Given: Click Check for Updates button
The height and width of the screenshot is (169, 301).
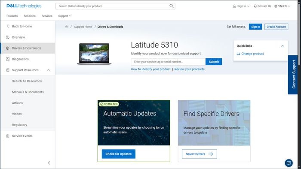Looking at the screenshot, I should (118, 154).
